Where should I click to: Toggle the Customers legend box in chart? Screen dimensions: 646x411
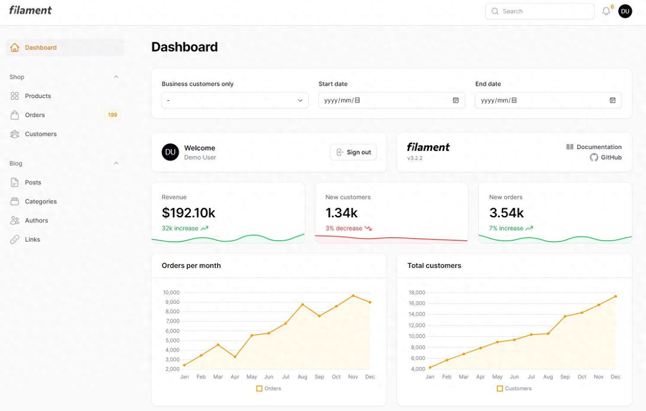(x=500, y=389)
